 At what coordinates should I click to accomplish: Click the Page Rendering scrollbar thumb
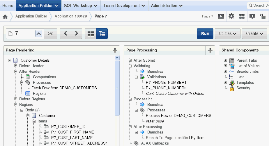pos(117,88)
